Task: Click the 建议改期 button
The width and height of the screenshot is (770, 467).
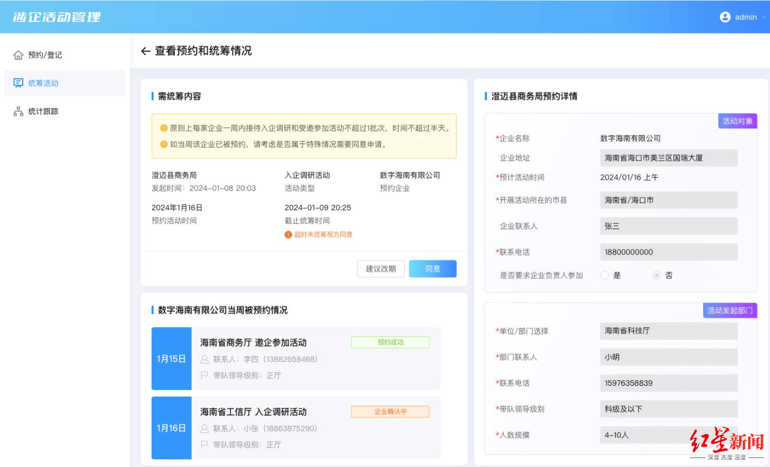Action: click(x=381, y=269)
